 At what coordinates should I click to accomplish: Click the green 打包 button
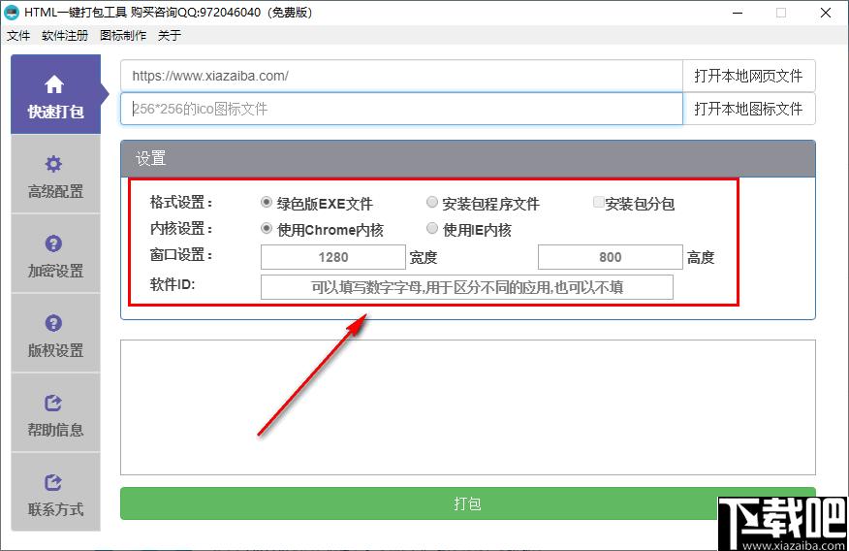pyautogui.click(x=468, y=503)
